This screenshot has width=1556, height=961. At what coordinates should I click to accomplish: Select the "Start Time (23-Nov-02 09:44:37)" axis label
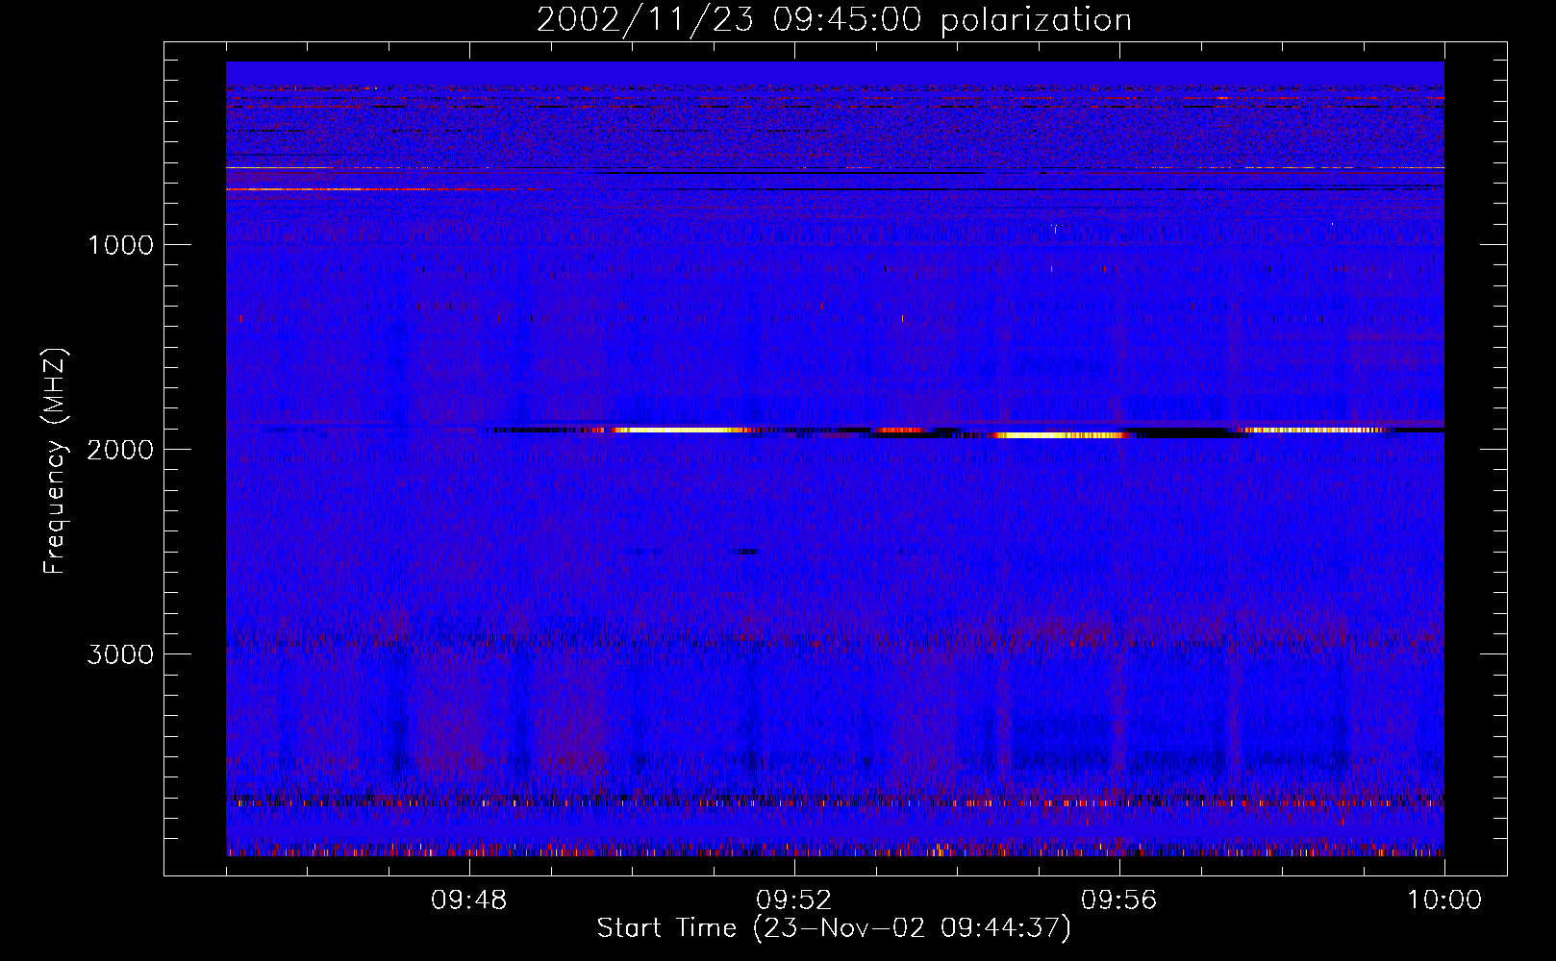point(834,928)
